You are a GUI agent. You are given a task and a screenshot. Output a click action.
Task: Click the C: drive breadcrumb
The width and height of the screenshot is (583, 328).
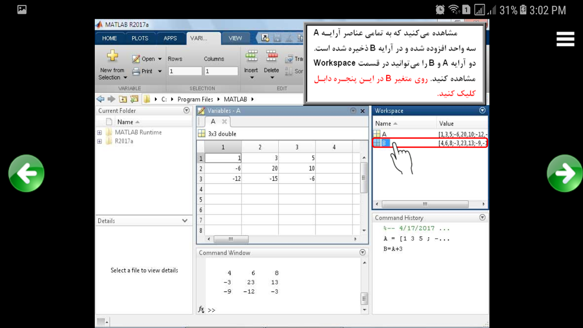tap(164, 99)
